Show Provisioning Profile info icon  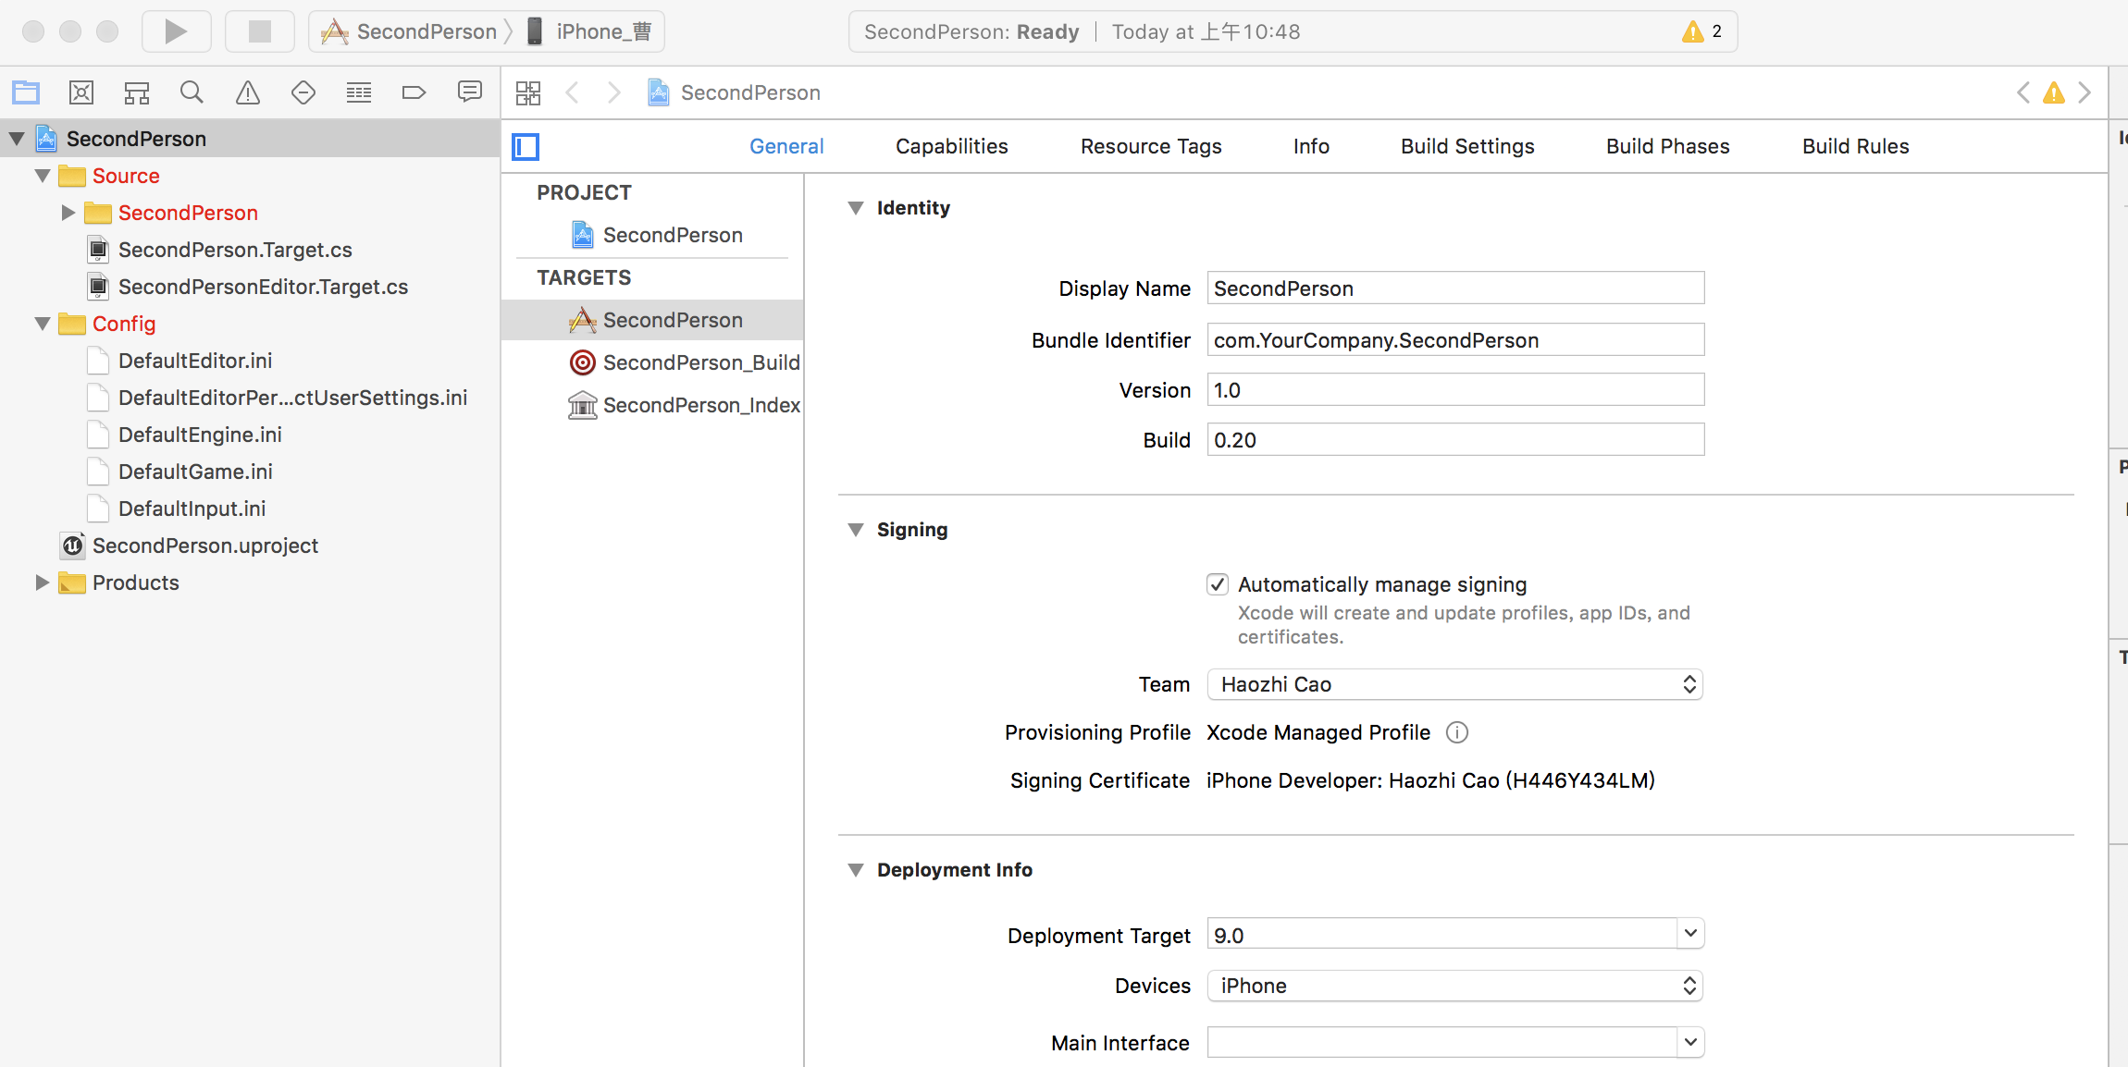(x=1457, y=732)
